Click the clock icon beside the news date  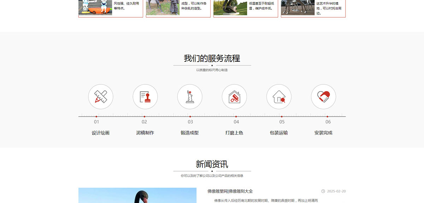323,191
